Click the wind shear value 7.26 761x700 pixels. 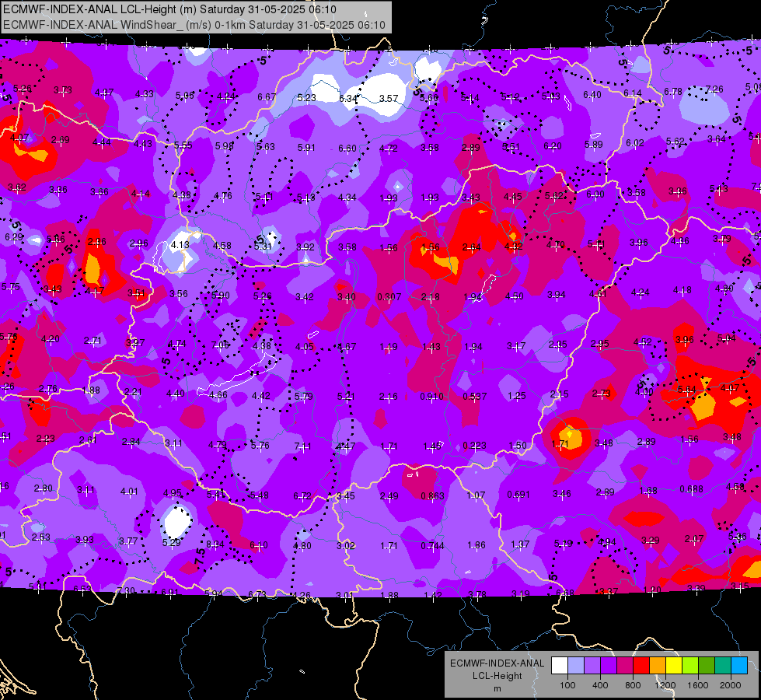click(714, 89)
